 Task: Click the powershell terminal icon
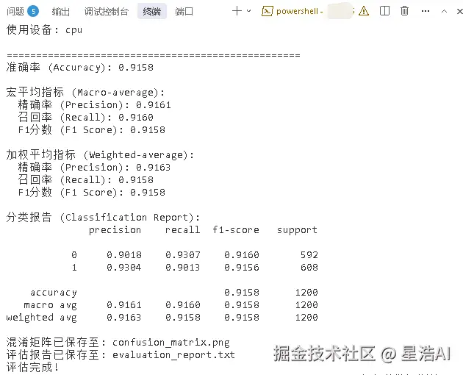(268, 11)
